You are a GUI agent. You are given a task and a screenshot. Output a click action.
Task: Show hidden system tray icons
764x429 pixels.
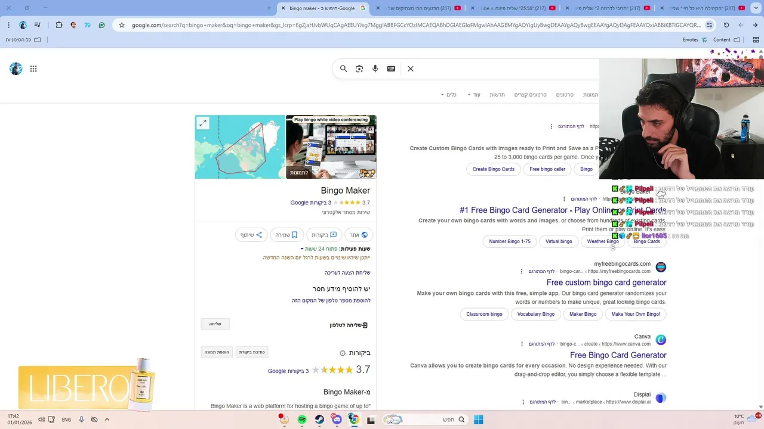(107, 419)
